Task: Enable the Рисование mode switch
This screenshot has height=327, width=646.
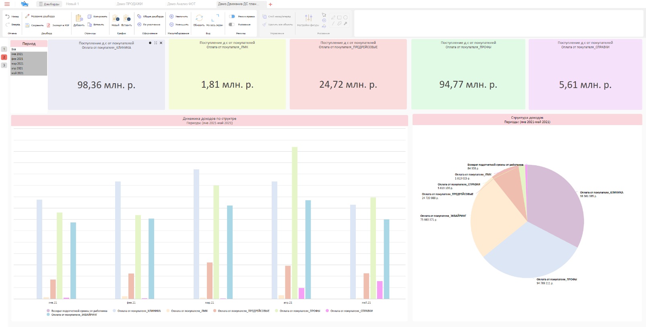Action: (x=231, y=25)
